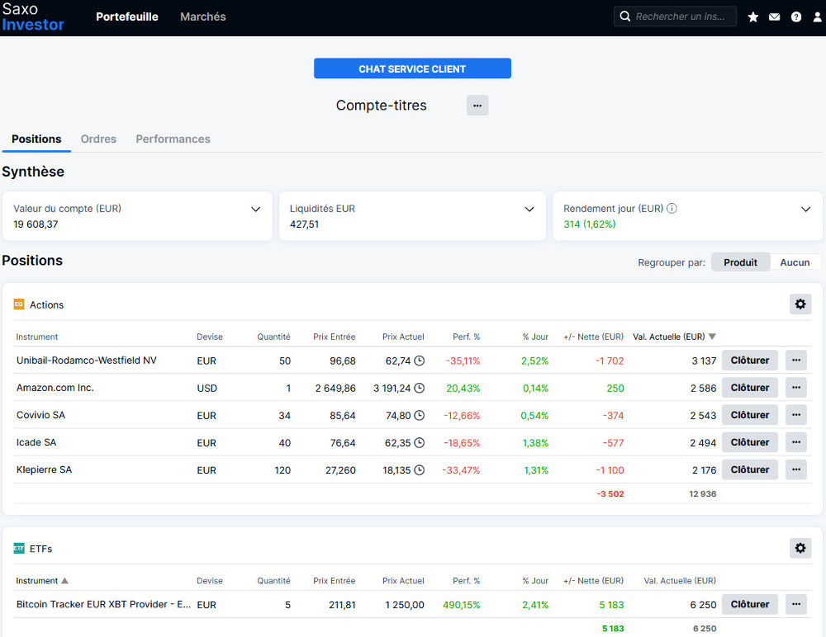Open Covivio SA instrument
Screen dimensions: 826x637
point(40,415)
